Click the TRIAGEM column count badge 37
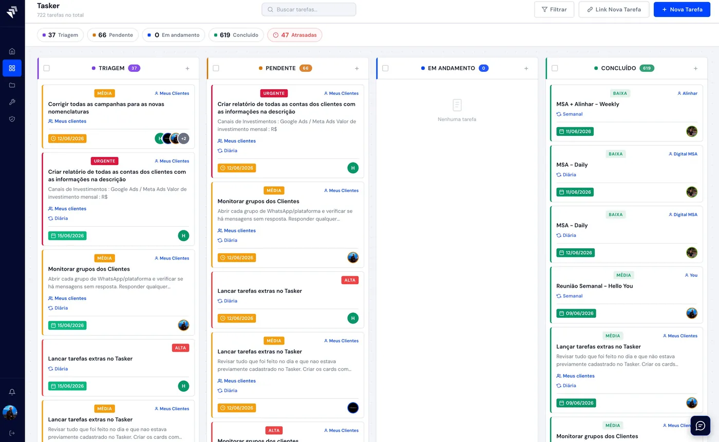Image resolution: width=719 pixels, height=442 pixels. 134,68
